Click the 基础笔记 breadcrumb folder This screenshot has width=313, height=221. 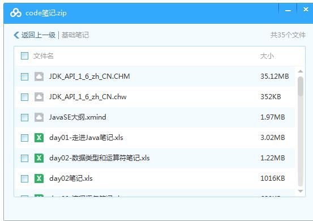click(x=75, y=35)
